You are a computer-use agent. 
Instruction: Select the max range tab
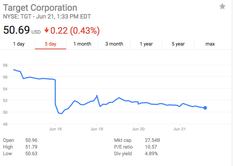point(210,44)
